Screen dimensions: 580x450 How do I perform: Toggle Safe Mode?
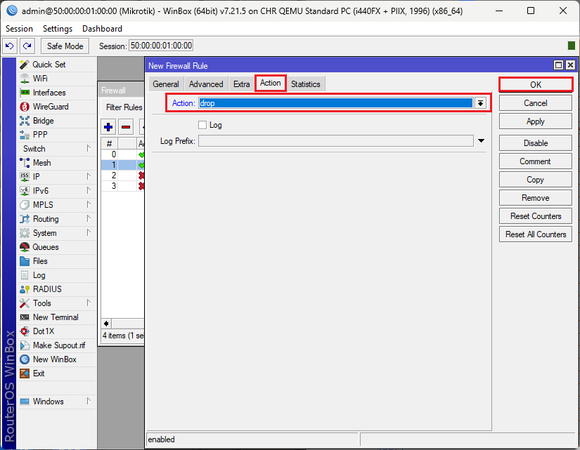(65, 46)
